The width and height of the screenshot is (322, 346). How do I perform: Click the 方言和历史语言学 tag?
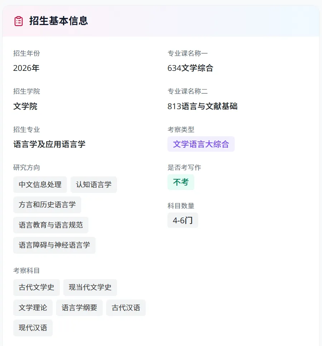tap(47, 205)
